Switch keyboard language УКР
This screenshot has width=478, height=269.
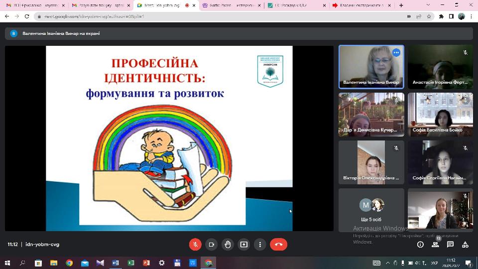click(434, 263)
